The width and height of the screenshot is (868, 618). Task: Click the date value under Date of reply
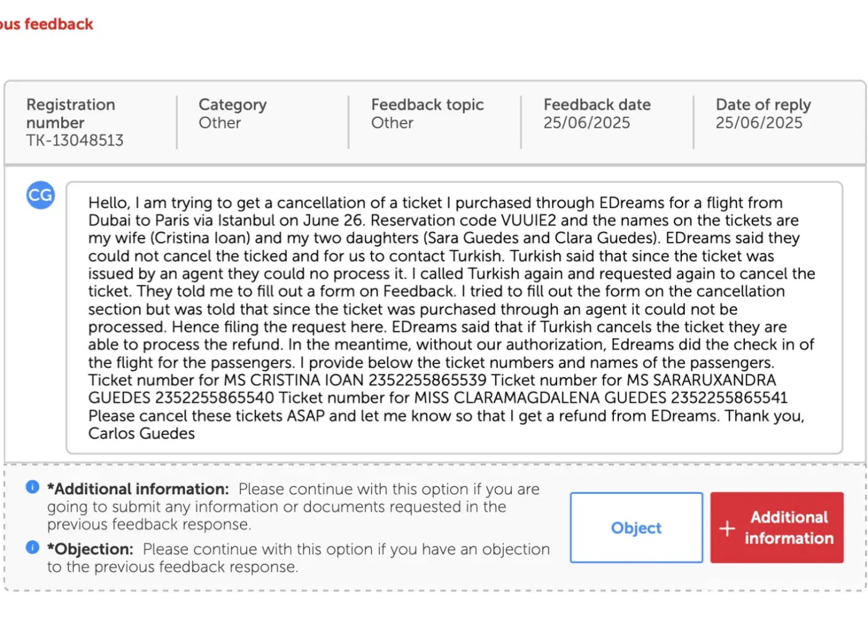click(759, 123)
